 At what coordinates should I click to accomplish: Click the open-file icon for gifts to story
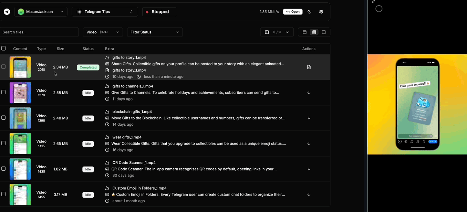[x=309, y=67]
